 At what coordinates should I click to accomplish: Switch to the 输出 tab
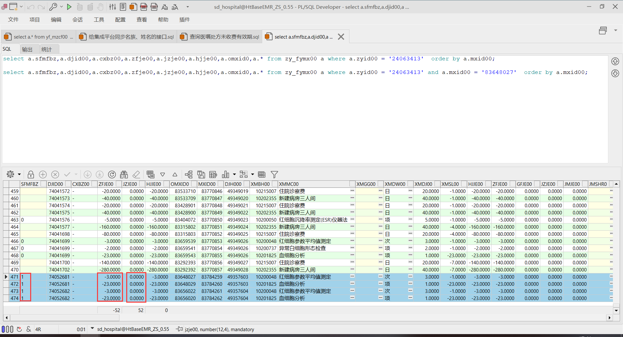tap(27, 49)
